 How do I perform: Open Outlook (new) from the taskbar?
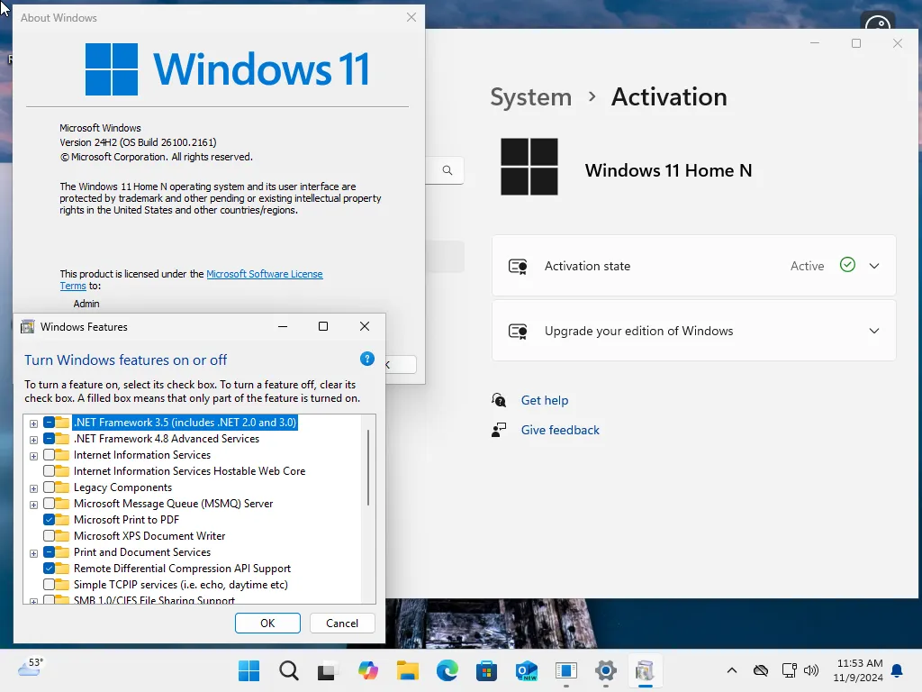pos(526,670)
